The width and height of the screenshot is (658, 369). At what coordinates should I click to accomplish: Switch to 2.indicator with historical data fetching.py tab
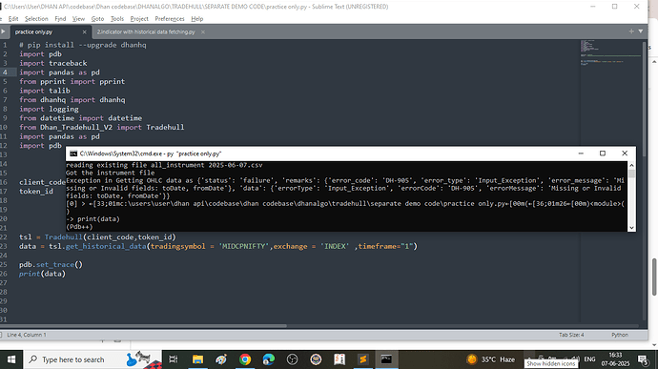pyautogui.click(x=146, y=31)
